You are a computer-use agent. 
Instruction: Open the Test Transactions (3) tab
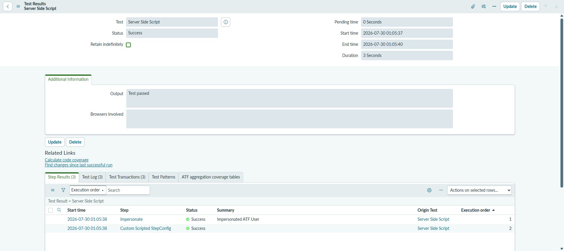click(x=127, y=177)
